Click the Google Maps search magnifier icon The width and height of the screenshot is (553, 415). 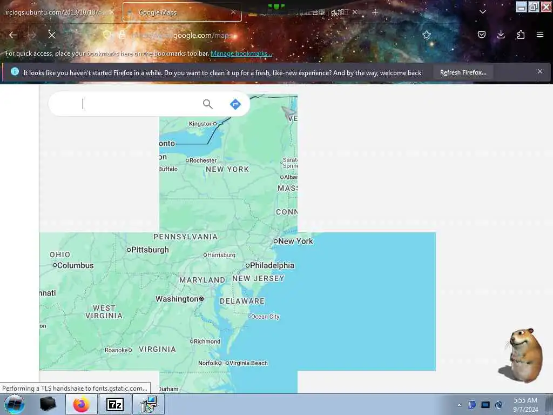pos(208,104)
